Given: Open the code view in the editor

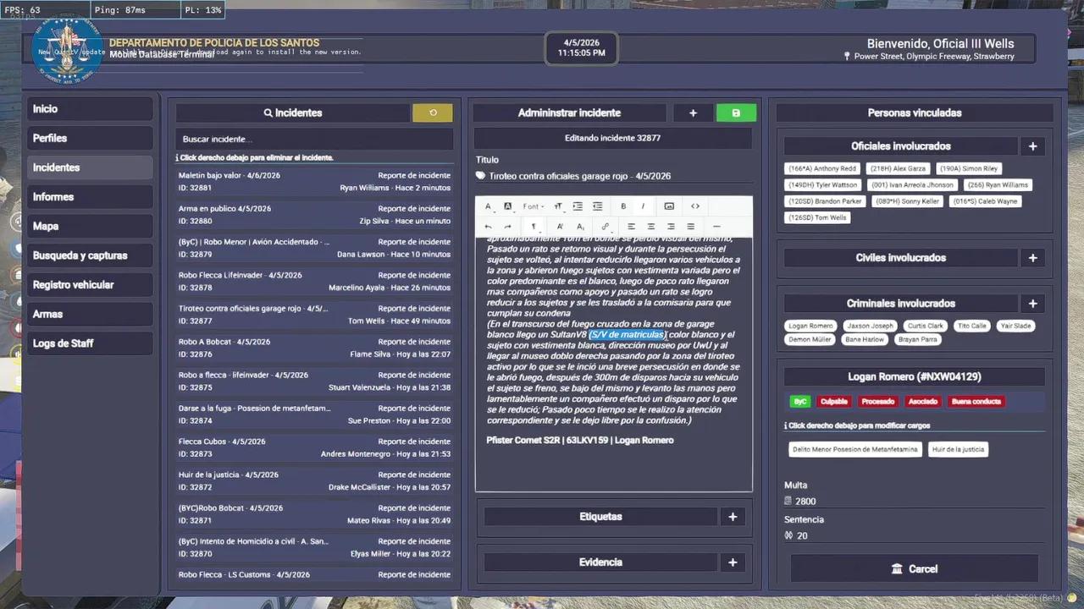Looking at the screenshot, I should [x=695, y=206].
